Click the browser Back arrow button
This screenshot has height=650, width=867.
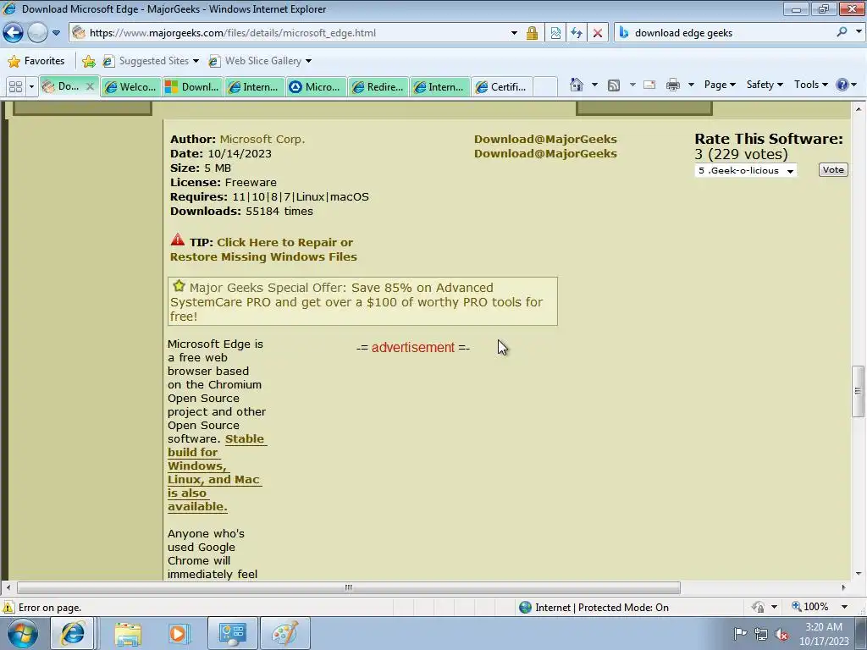pos(14,33)
